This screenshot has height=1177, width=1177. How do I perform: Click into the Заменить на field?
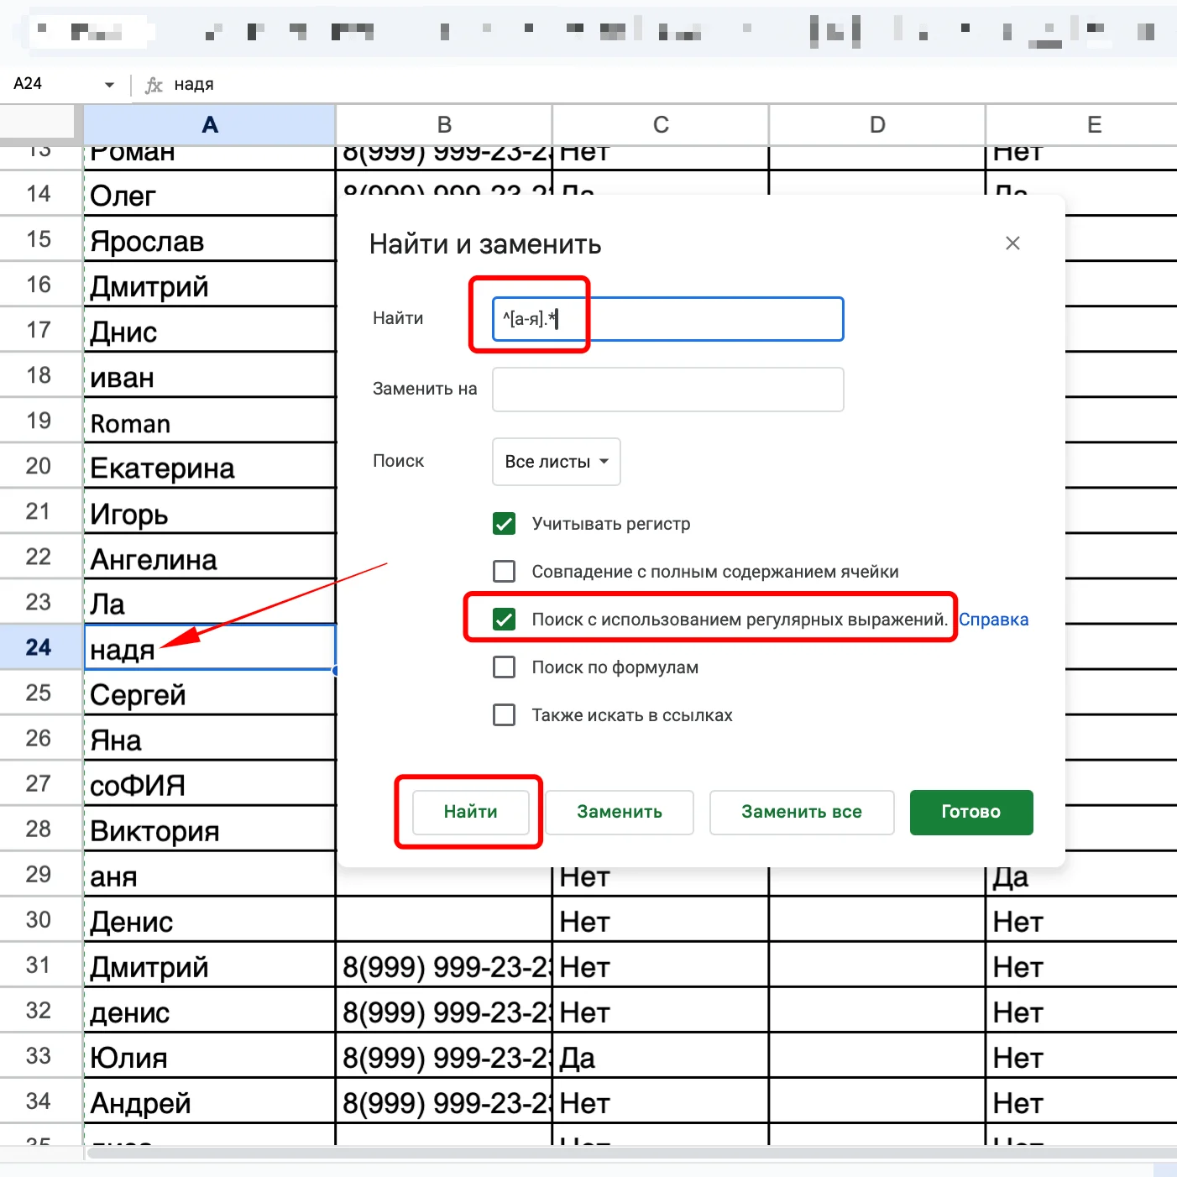667,390
